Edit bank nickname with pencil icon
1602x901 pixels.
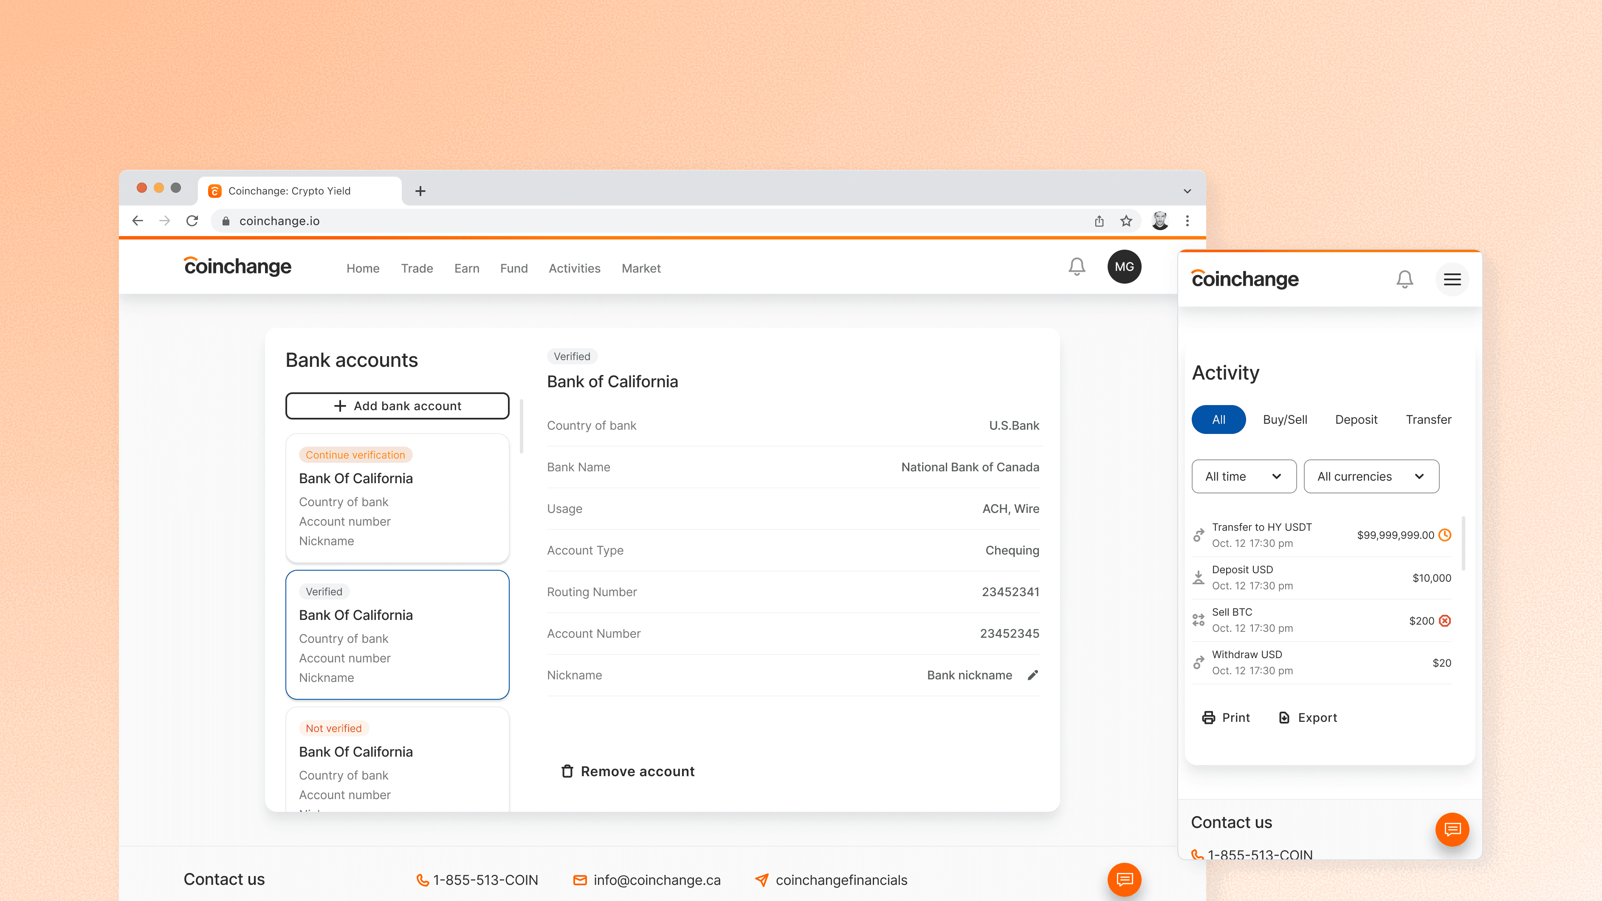(1033, 675)
